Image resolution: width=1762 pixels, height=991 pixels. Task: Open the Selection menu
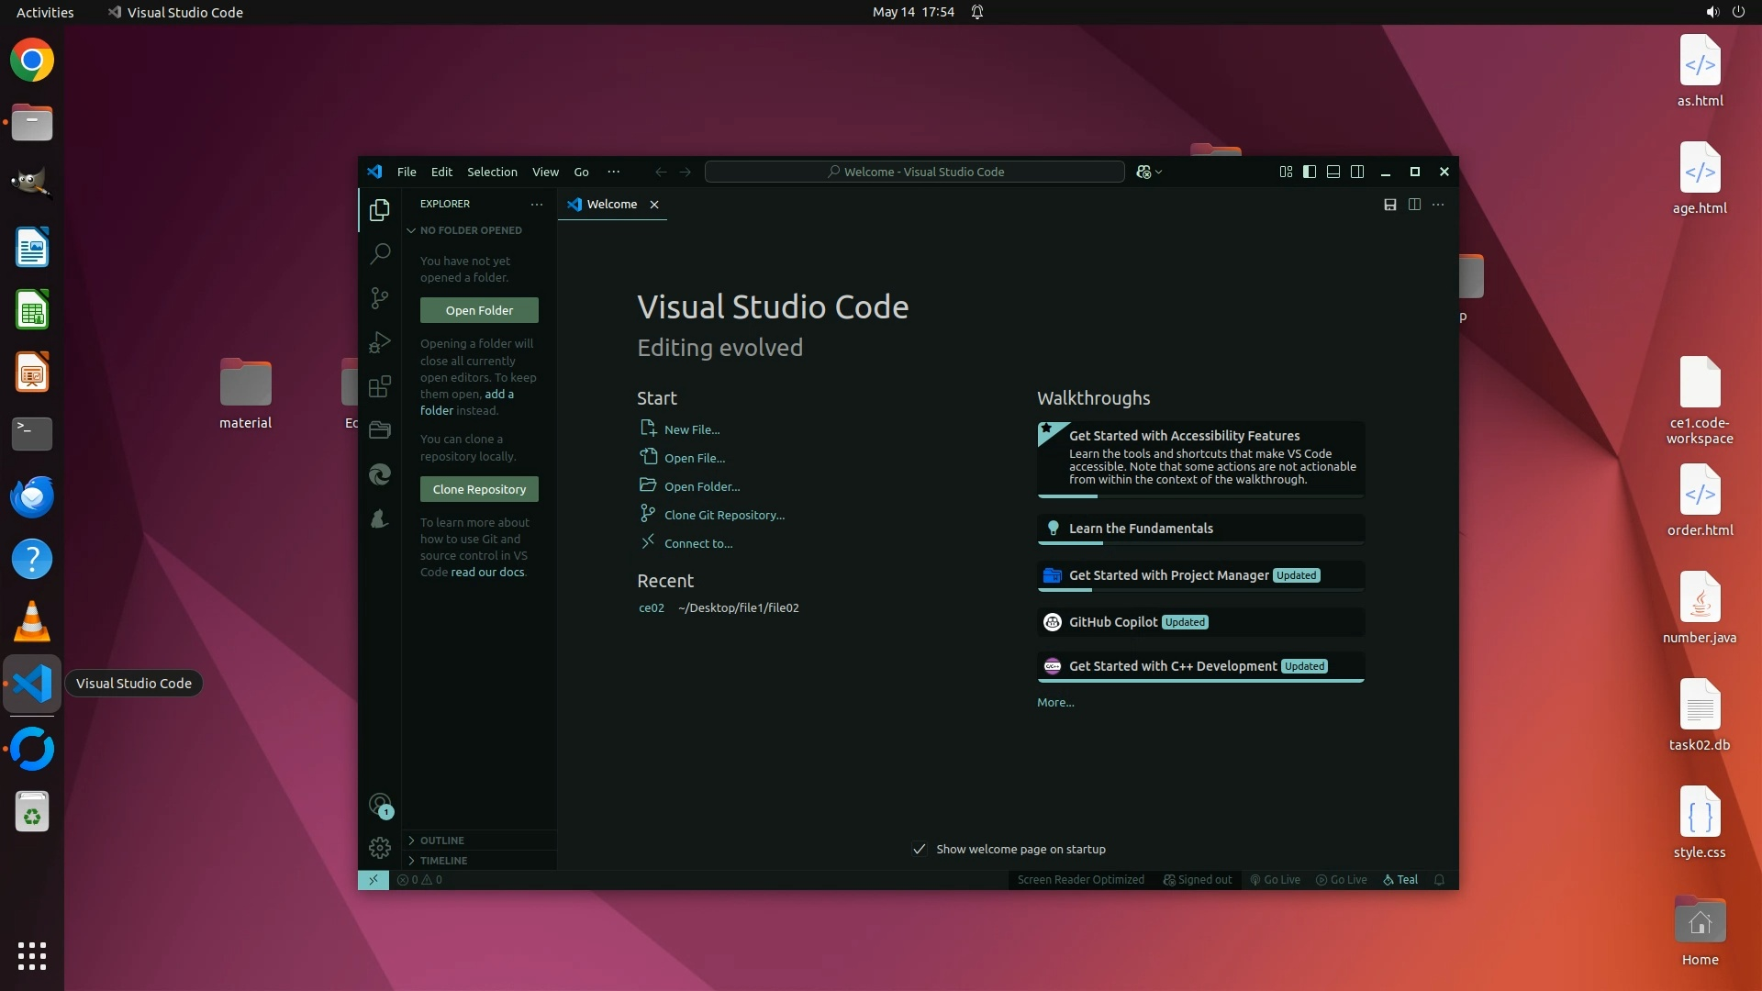(492, 172)
